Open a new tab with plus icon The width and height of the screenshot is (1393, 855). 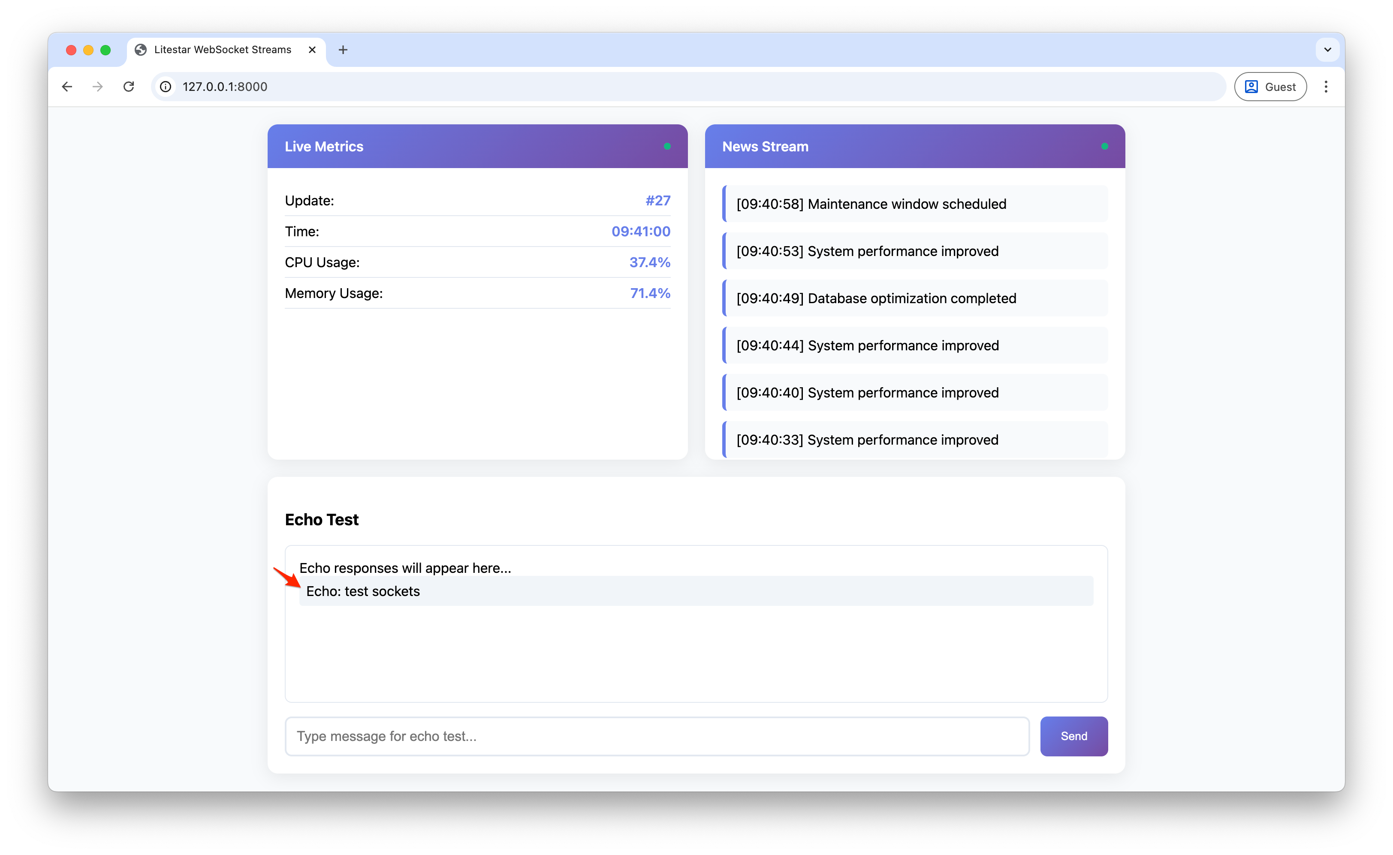[x=343, y=50]
